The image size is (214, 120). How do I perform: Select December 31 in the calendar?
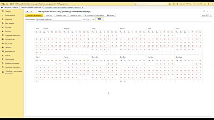point(200,78)
